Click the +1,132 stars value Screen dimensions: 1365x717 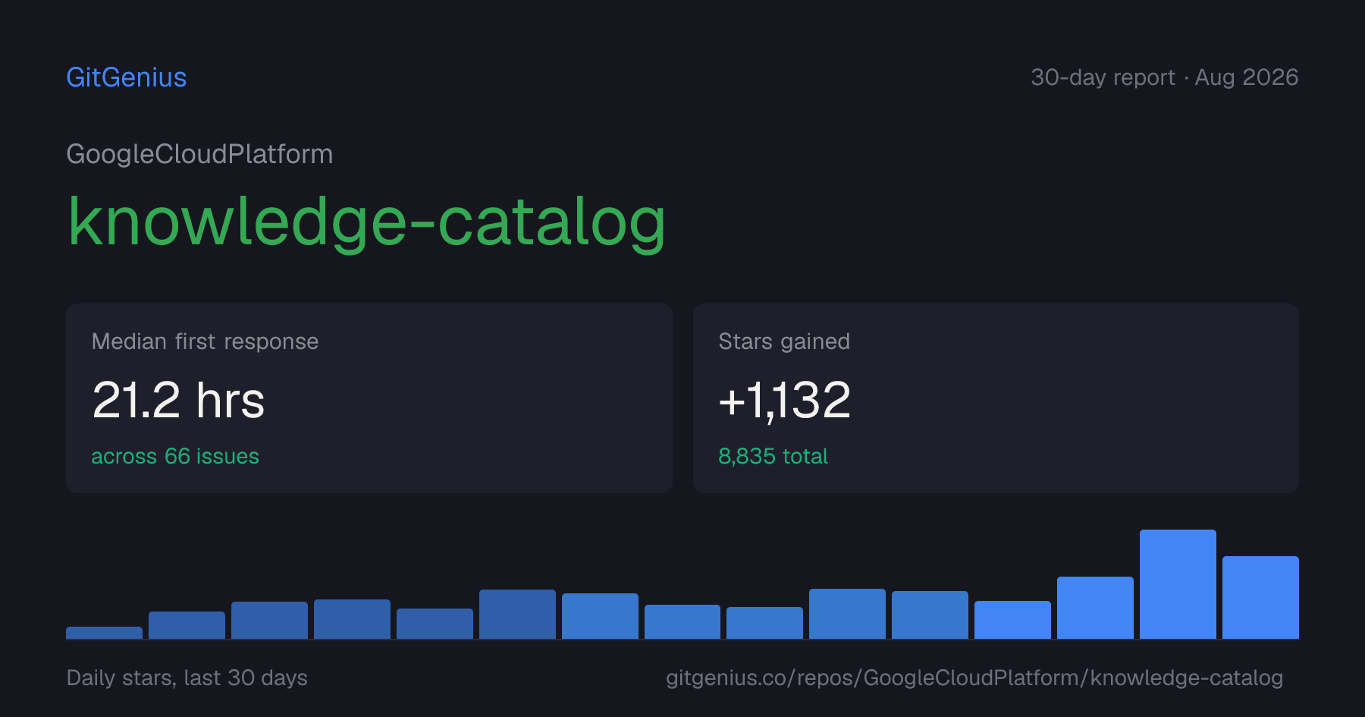(x=784, y=400)
